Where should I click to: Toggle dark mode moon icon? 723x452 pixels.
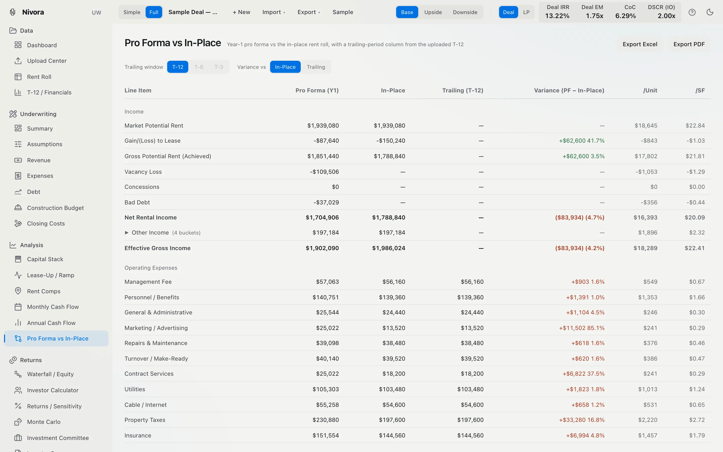click(710, 12)
